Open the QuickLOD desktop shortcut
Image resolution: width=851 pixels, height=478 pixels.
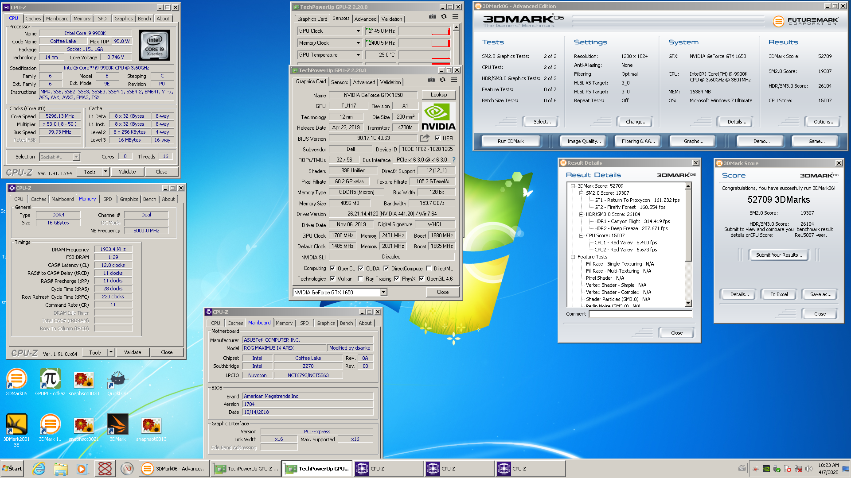coord(117,382)
